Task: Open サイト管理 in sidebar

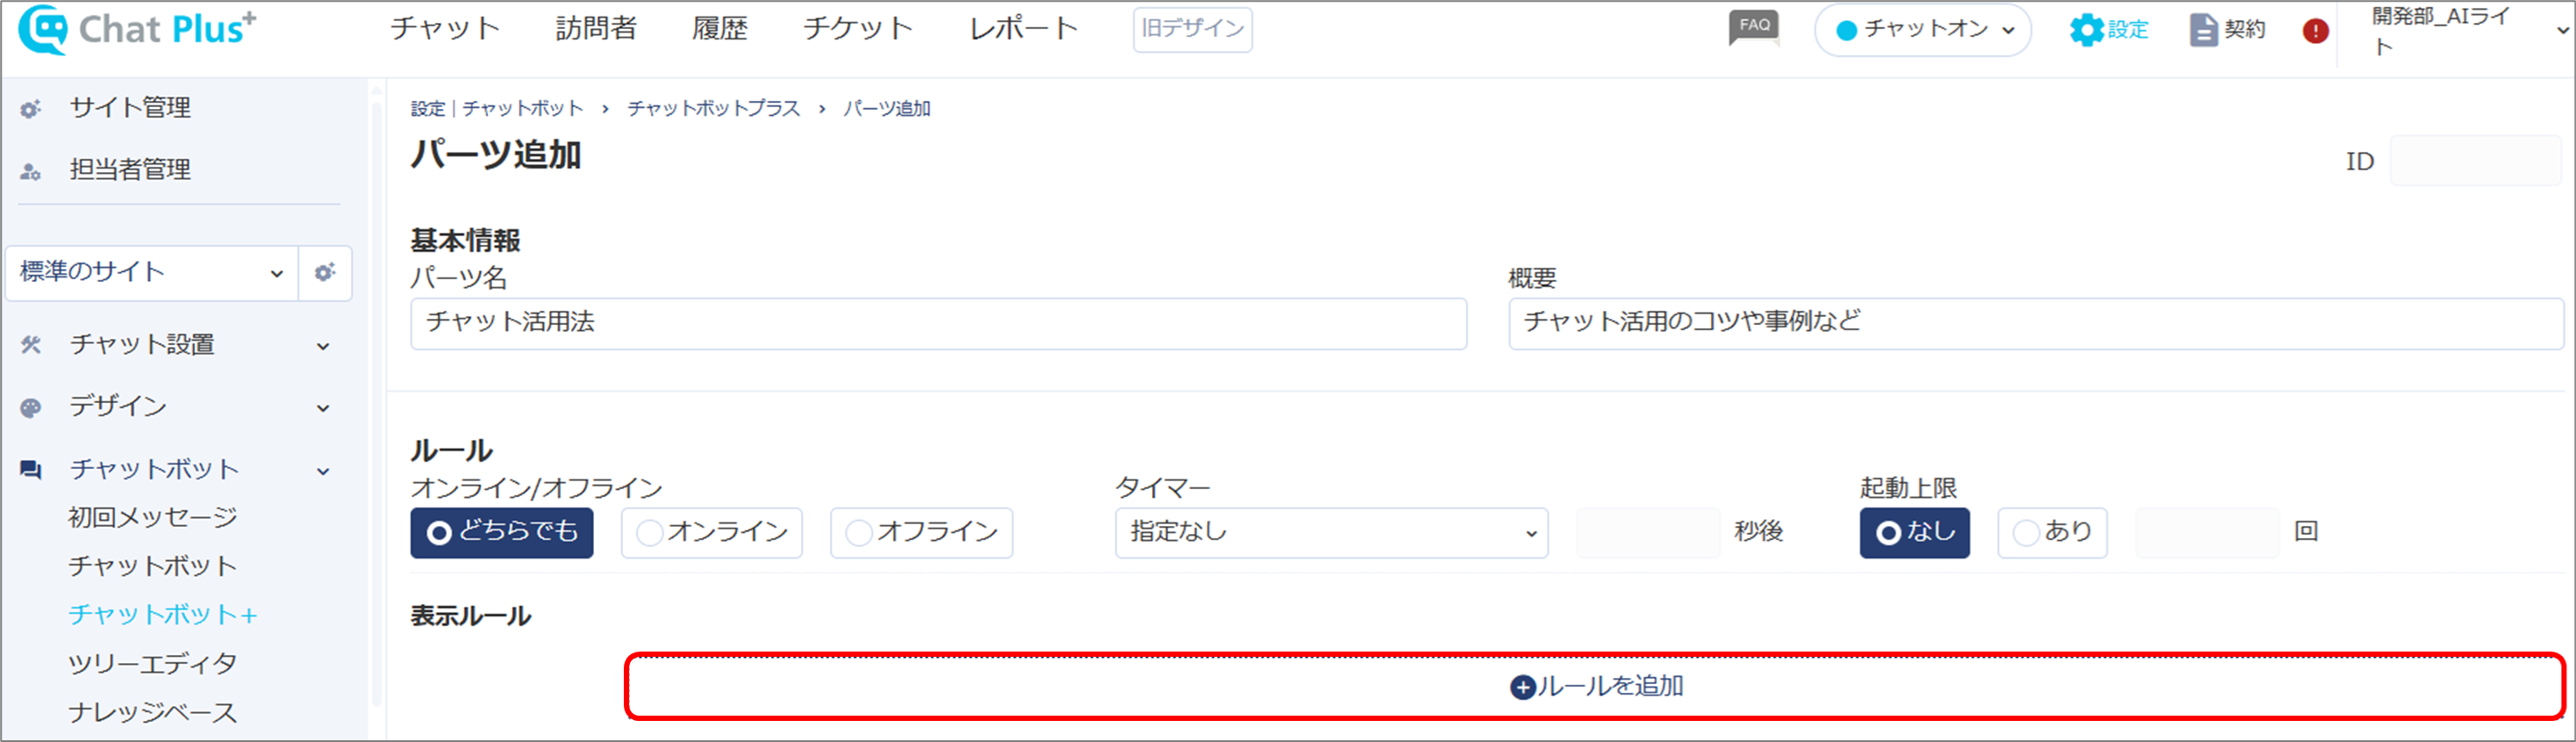Action: 130,107
